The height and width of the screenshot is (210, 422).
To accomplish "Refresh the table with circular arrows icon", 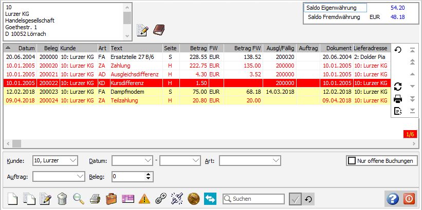I will click(397, 86).
